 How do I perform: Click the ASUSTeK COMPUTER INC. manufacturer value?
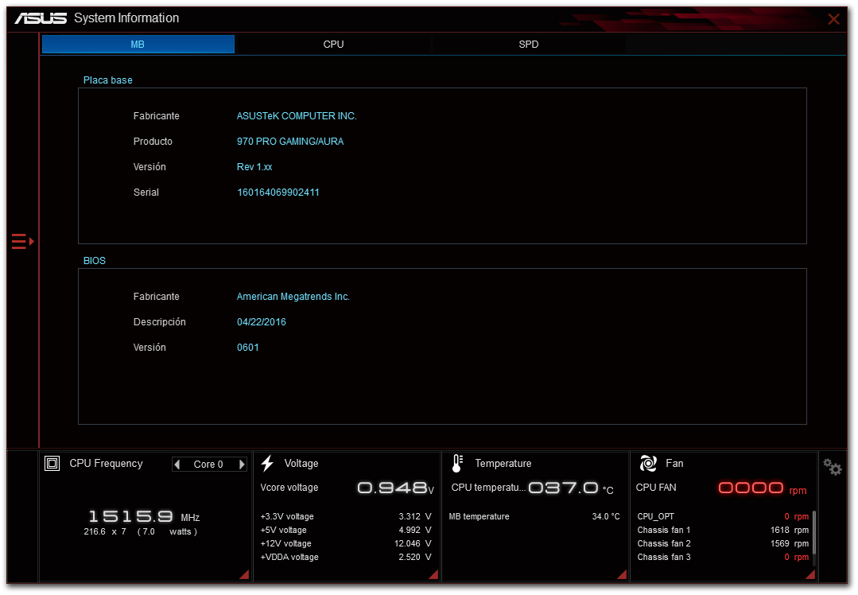297,116
